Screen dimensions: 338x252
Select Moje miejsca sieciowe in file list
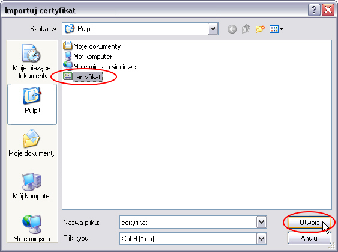click(100, 67)
